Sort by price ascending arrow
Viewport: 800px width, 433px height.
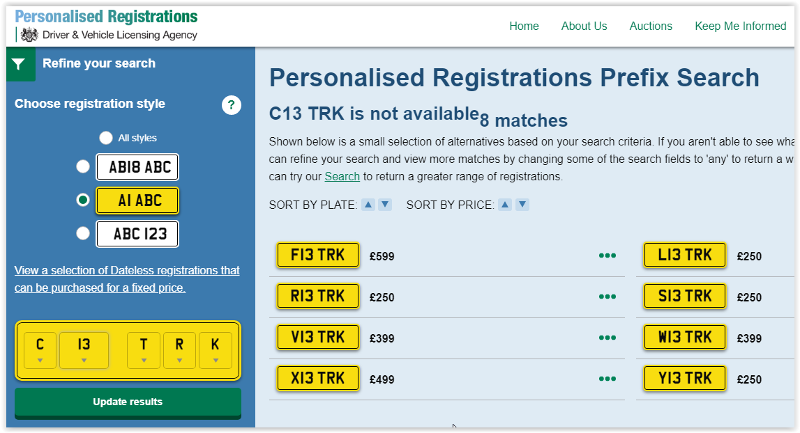pos(504,205)
